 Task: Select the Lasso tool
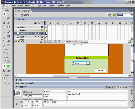(8, 18)
